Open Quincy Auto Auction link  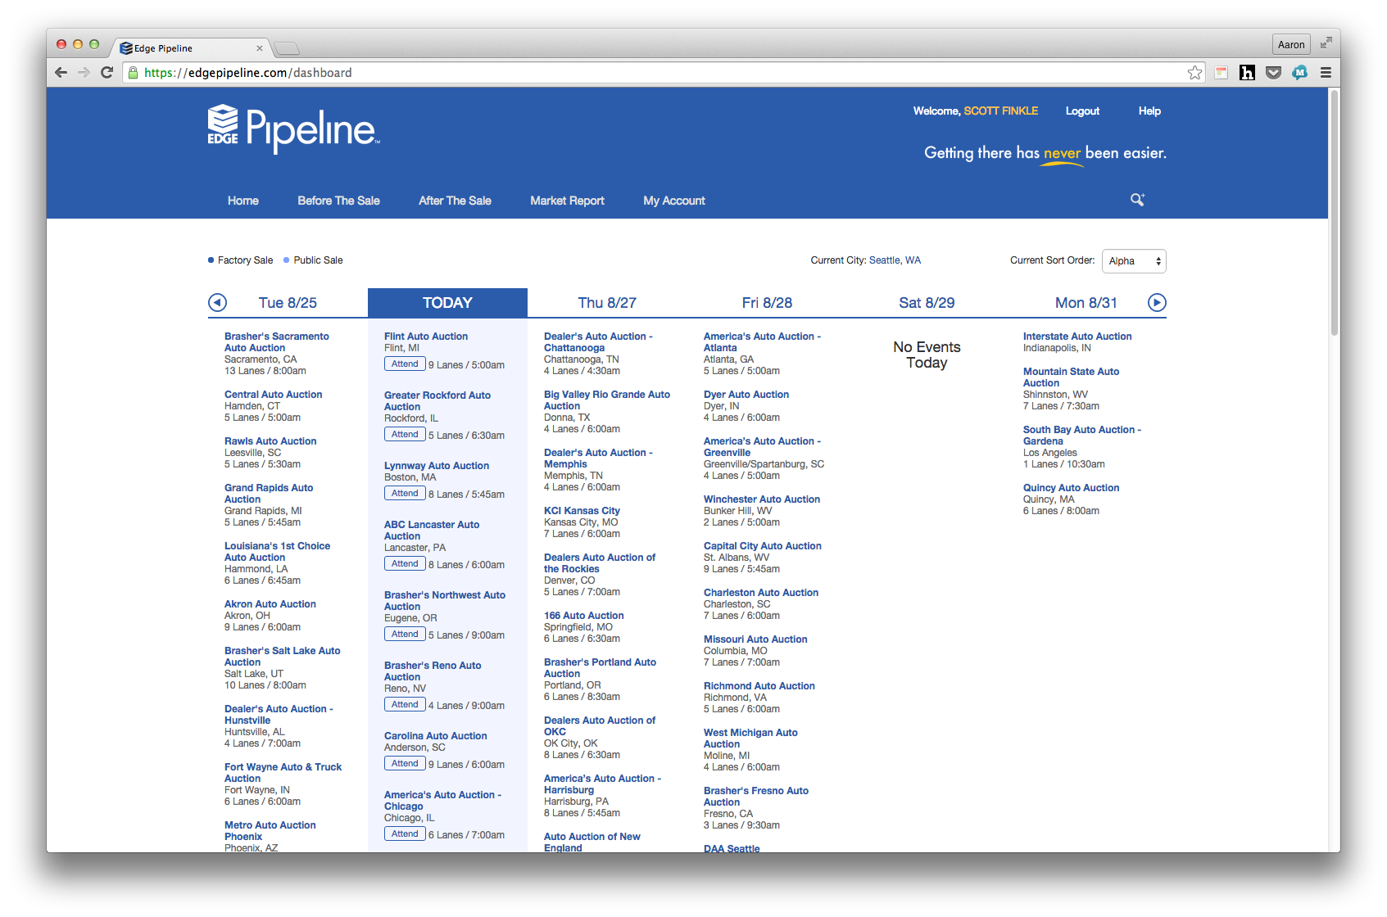point(1071,488)
